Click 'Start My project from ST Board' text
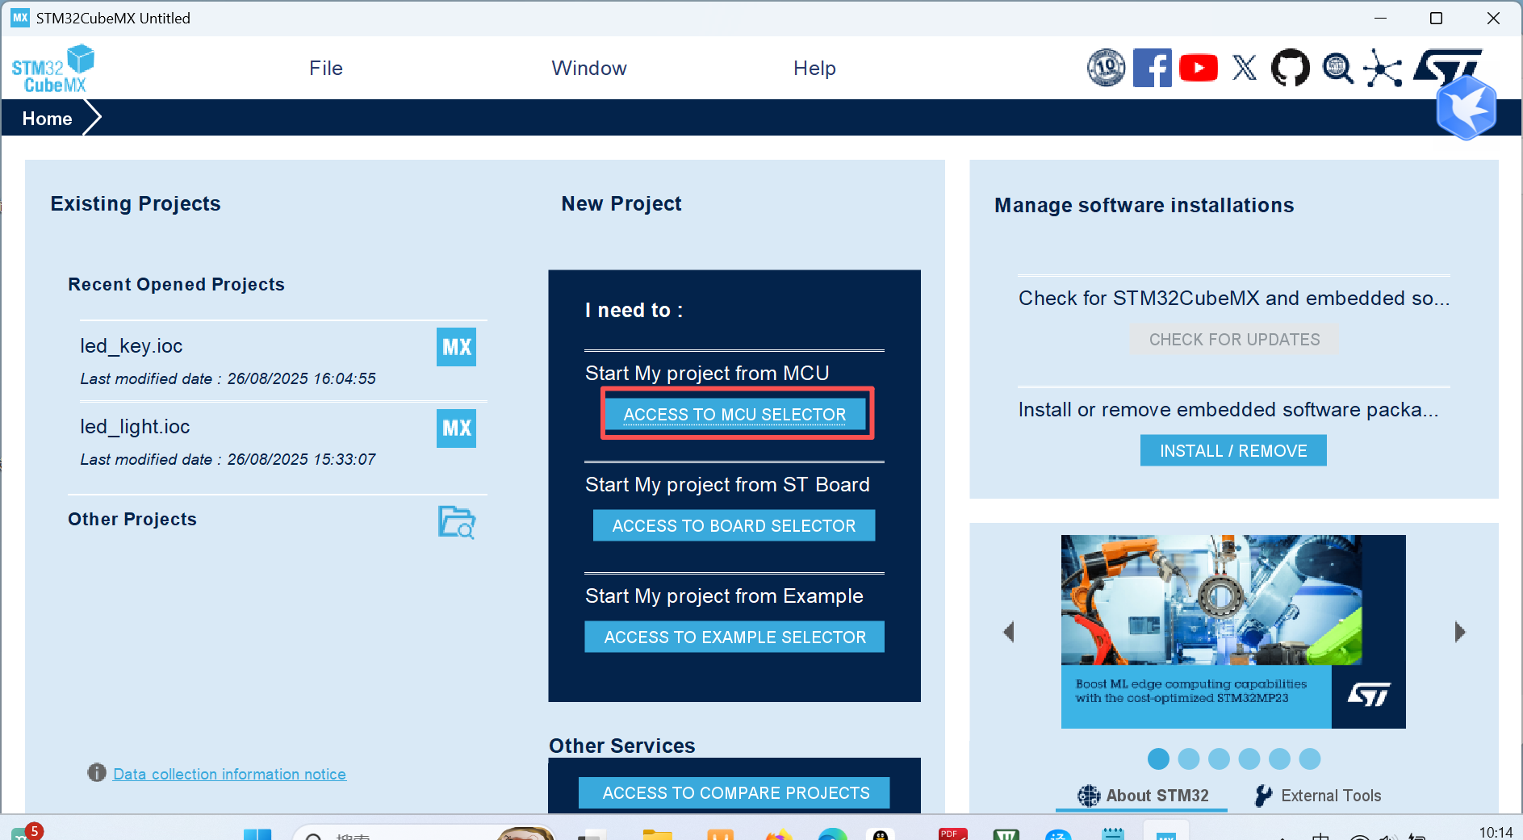The image size is (1523, 840). tap(727, 484)
